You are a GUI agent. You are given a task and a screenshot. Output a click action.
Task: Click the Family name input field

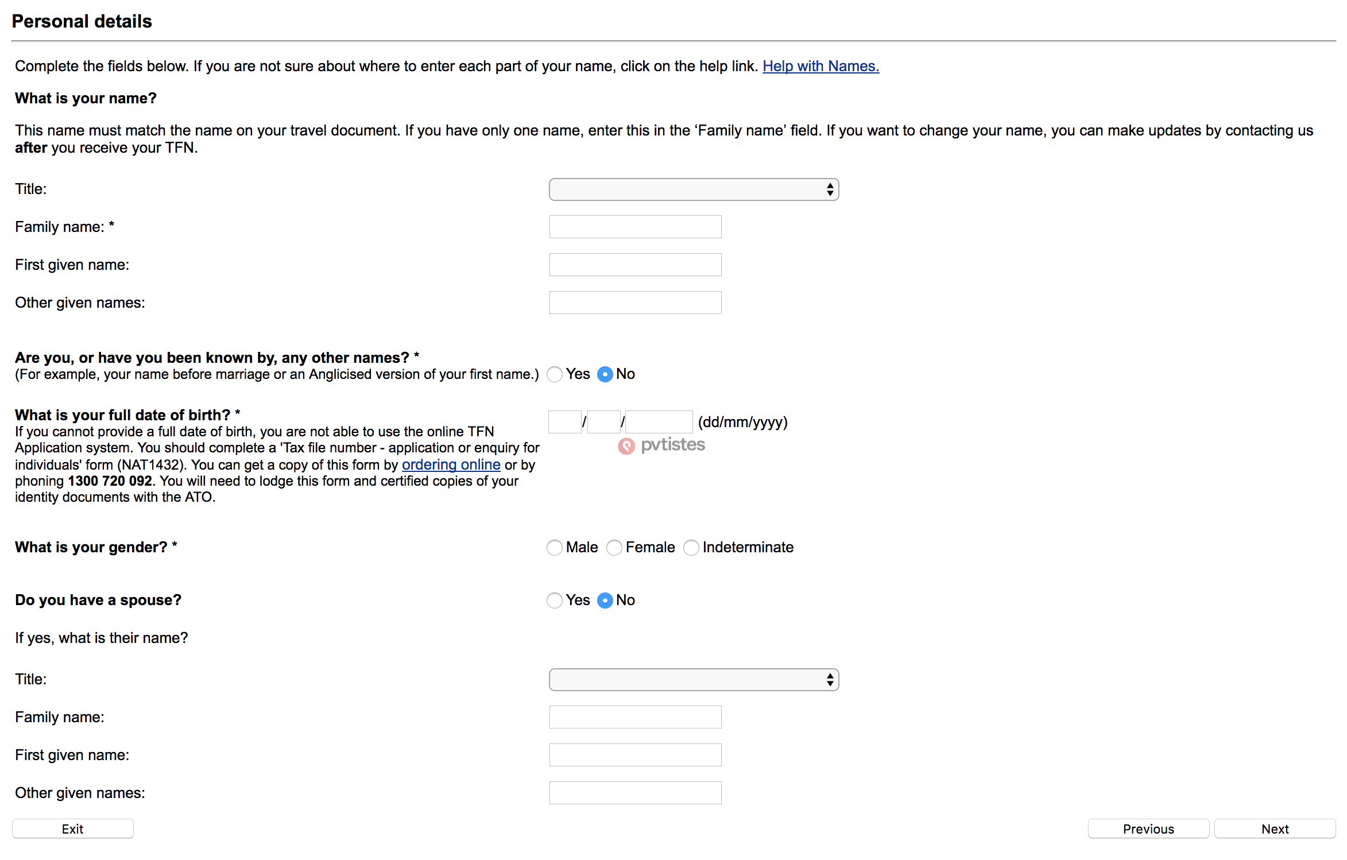pyautogui.click(x=636, y=227)
